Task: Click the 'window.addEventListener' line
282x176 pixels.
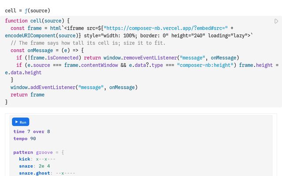Action: coord(74,87)
